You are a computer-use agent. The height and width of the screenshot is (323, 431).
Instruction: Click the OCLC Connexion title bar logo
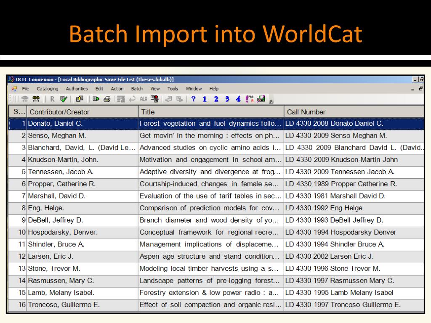(x=11, y=79)
